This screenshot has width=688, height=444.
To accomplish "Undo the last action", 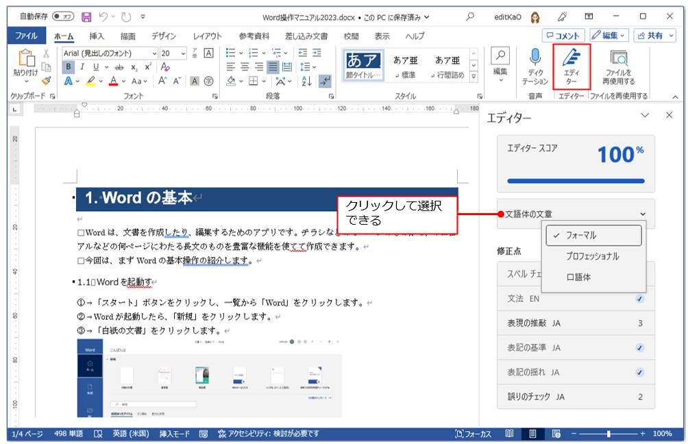I will coord(103,17).
